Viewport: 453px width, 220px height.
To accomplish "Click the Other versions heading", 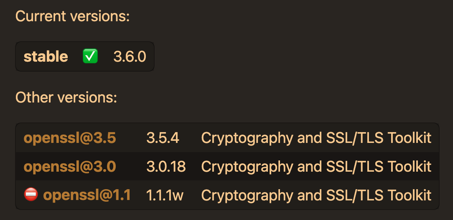I will 66,97.
